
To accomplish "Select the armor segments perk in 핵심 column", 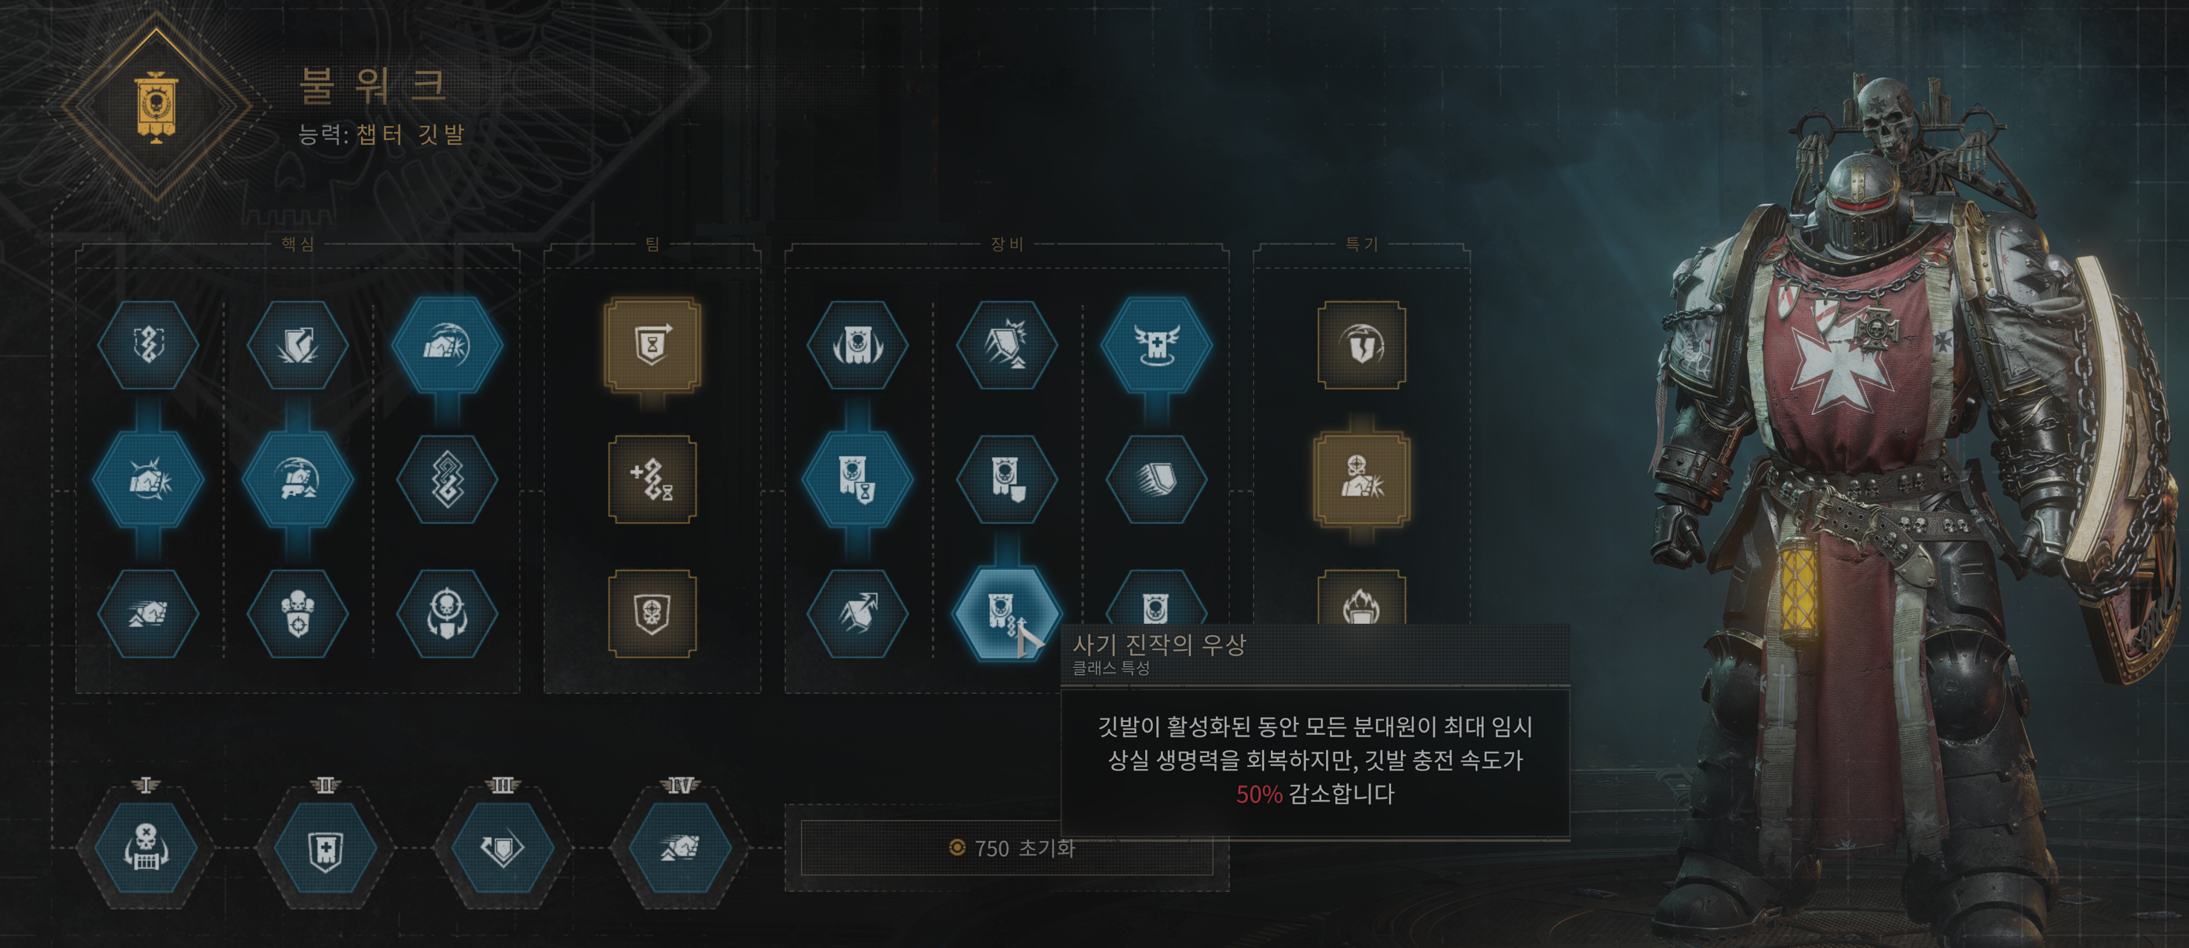I will pyautogui.click(x=148, y=345).
